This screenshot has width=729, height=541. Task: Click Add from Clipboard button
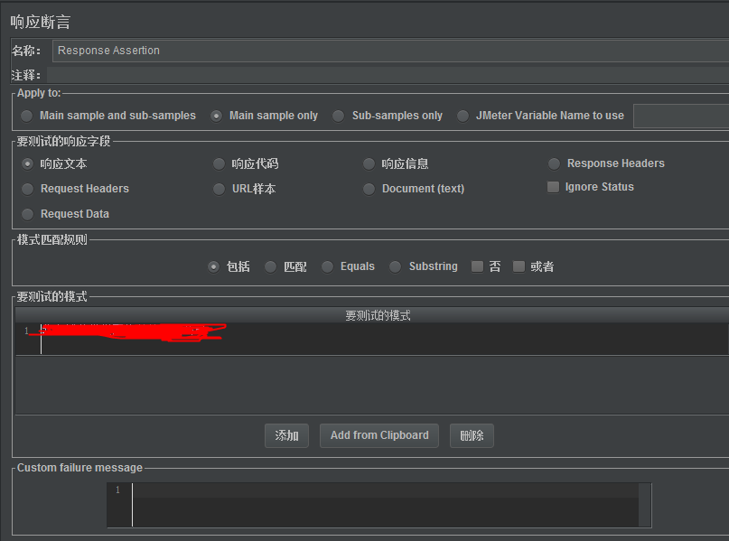(x=379, y=435)
